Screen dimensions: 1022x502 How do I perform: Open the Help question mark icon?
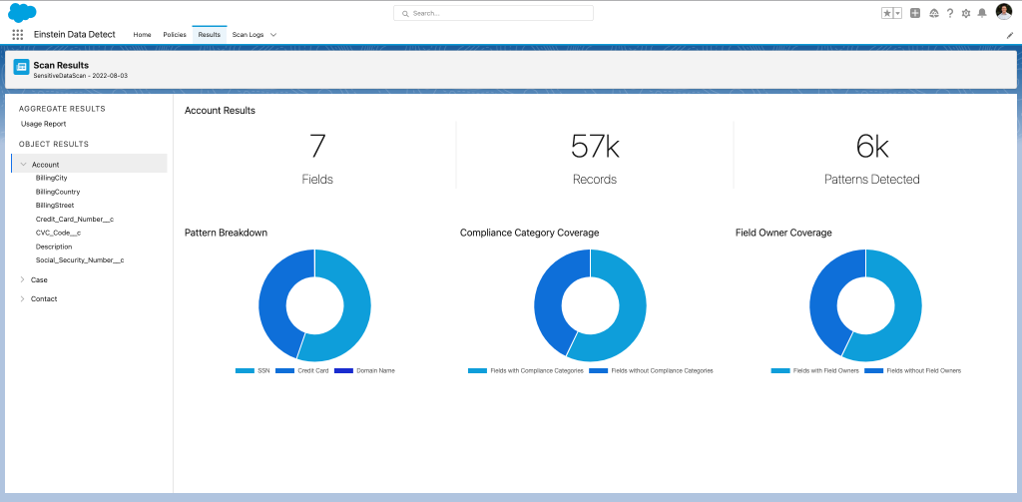point(950,13)
